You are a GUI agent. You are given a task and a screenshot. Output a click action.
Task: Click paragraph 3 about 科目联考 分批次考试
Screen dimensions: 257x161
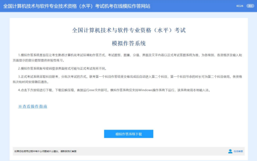coord(127,79)
